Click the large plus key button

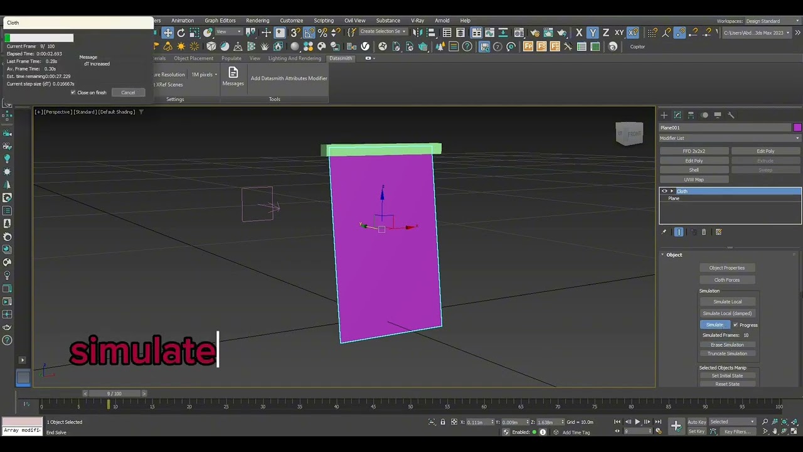tap(676, 426)
